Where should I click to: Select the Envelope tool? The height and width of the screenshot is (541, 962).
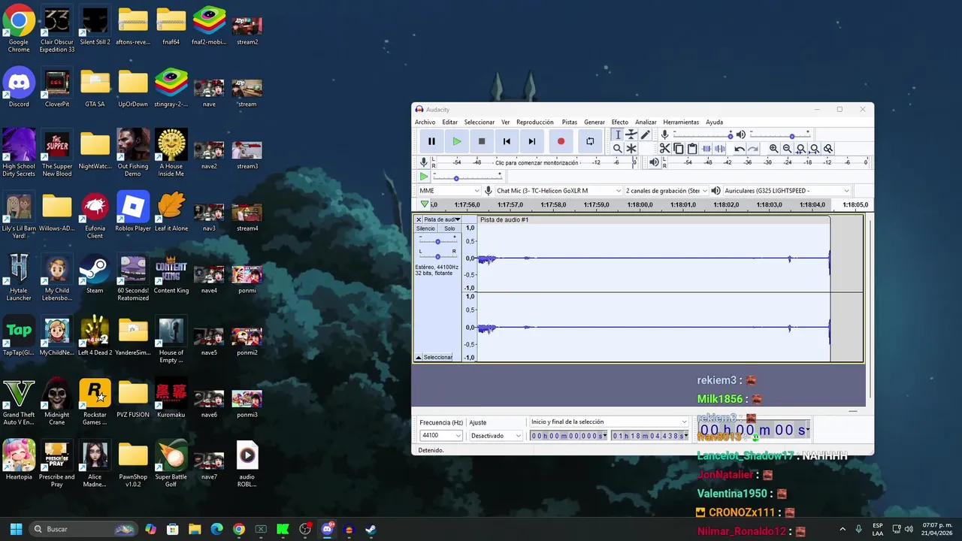631,134
